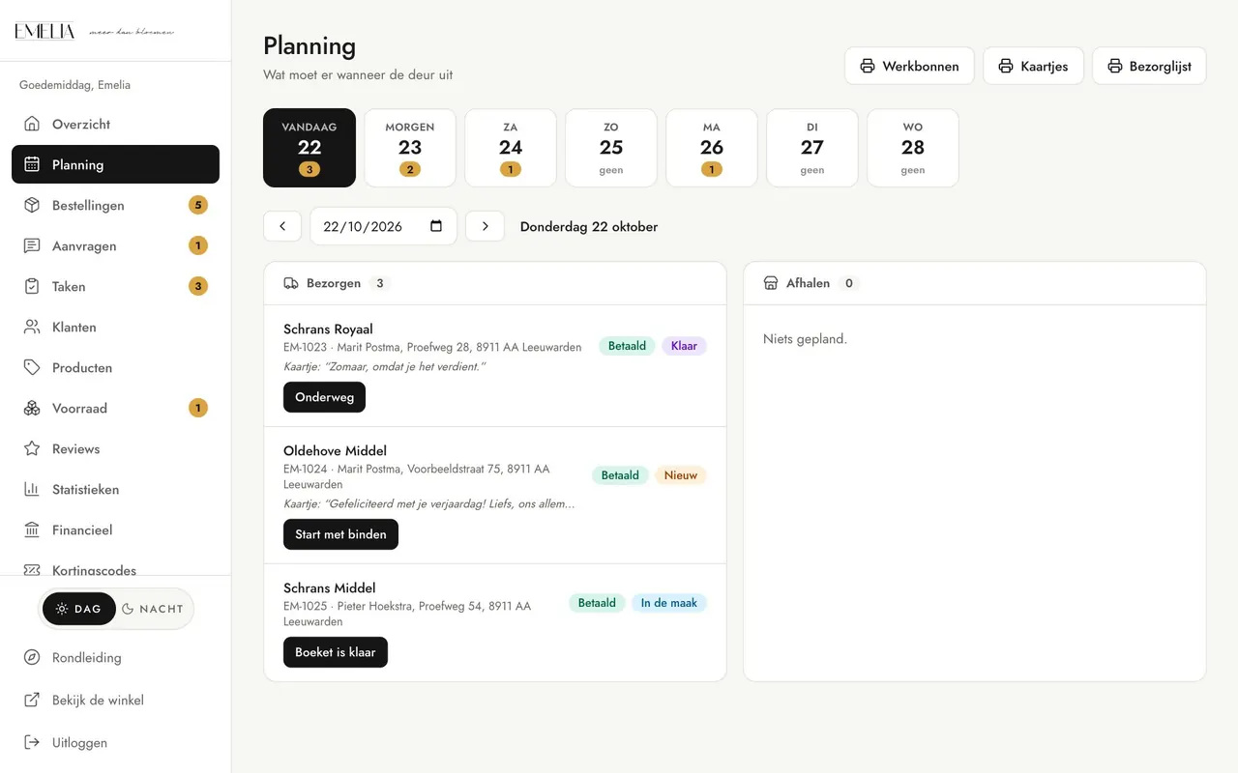Switch to Nacht dark mode
Viewport: 1238px width, 773px height.
(153, 609)
